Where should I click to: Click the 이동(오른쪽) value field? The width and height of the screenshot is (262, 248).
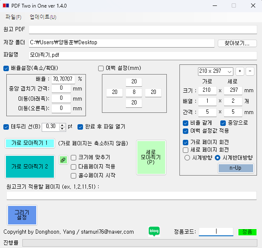(61, 109)
